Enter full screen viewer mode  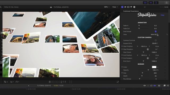[x=118, y=82]
